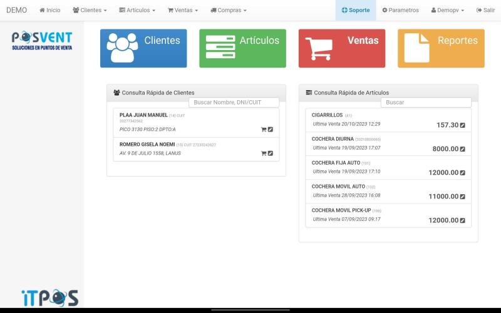Screen dimensions: 501x313
Task: Click Ultima Venta 20/10/2023 12:29
Action: tap(347, 124)
